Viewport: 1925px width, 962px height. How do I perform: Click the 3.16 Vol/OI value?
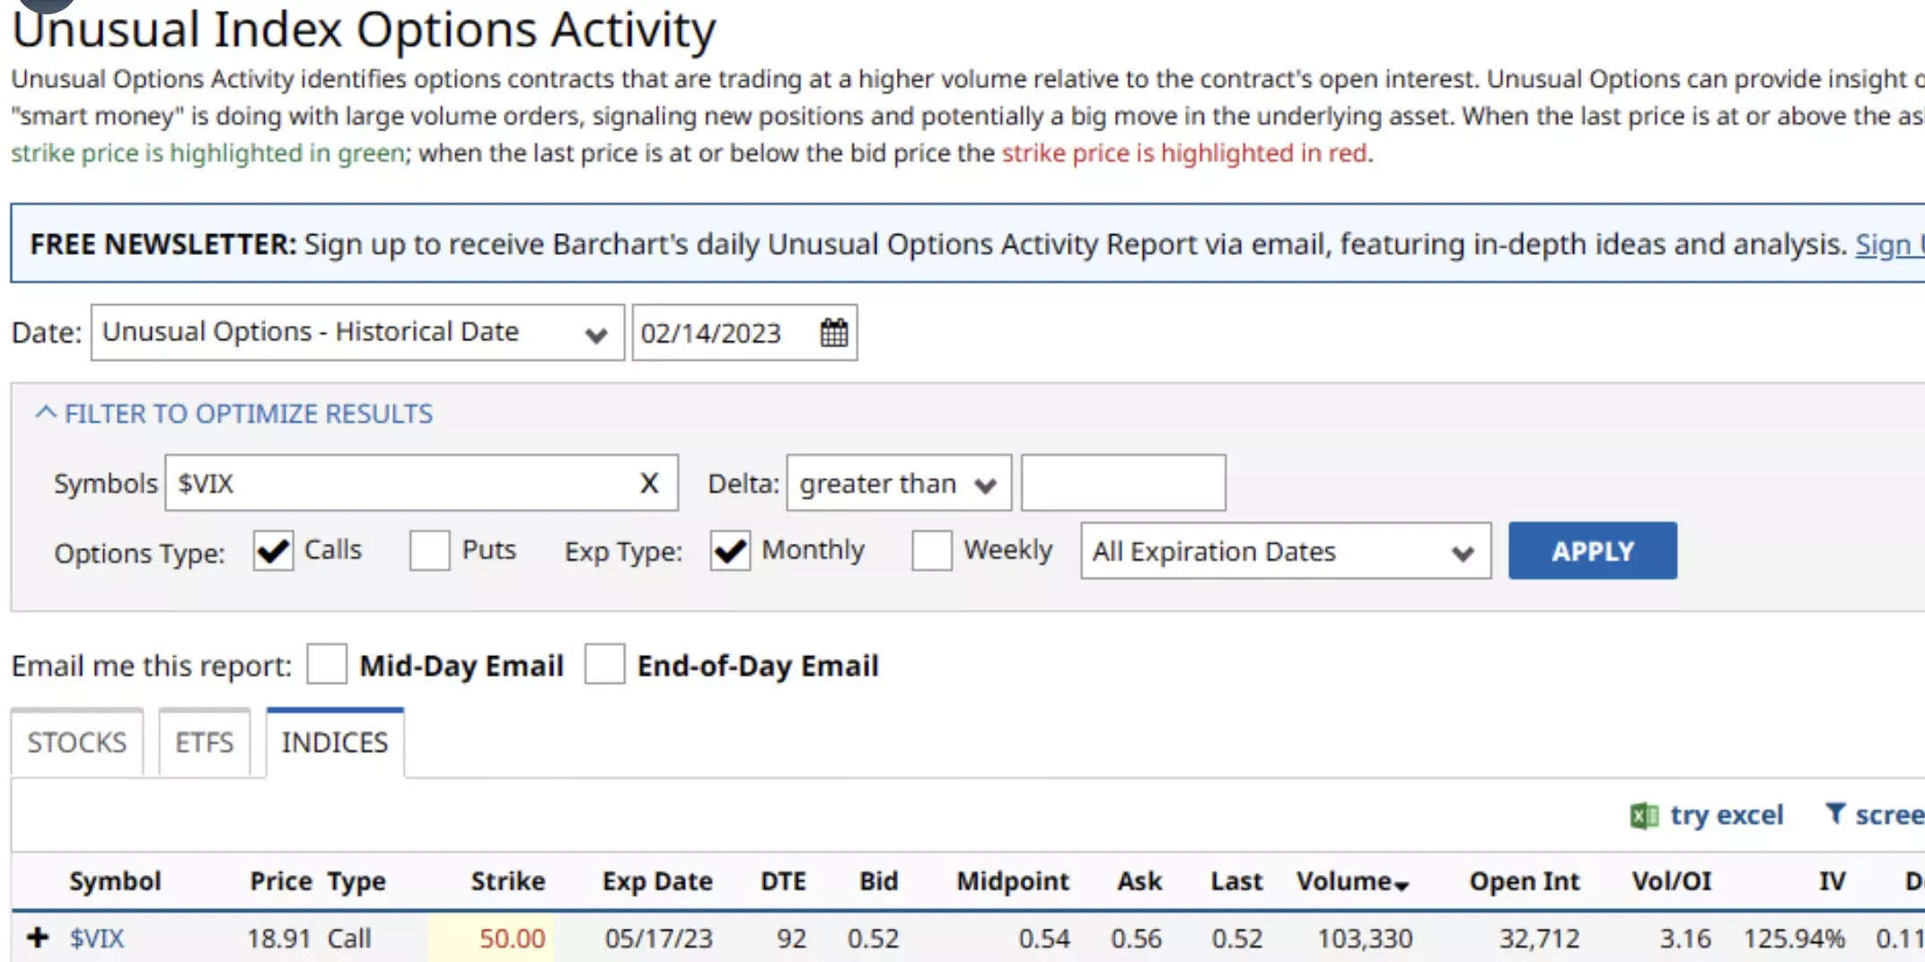[x=1684, y=939]
